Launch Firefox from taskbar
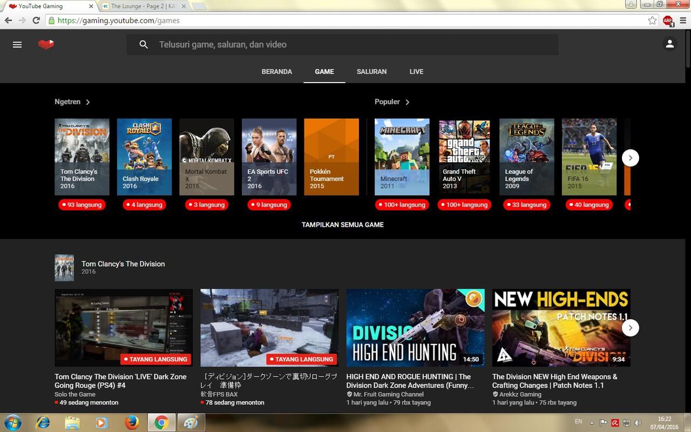 (131, 422)
